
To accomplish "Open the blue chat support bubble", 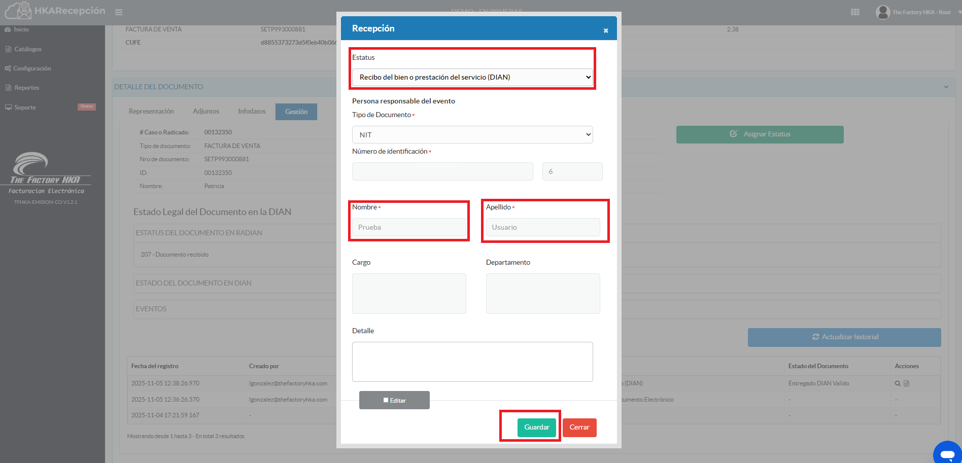I will coord(947,453).
